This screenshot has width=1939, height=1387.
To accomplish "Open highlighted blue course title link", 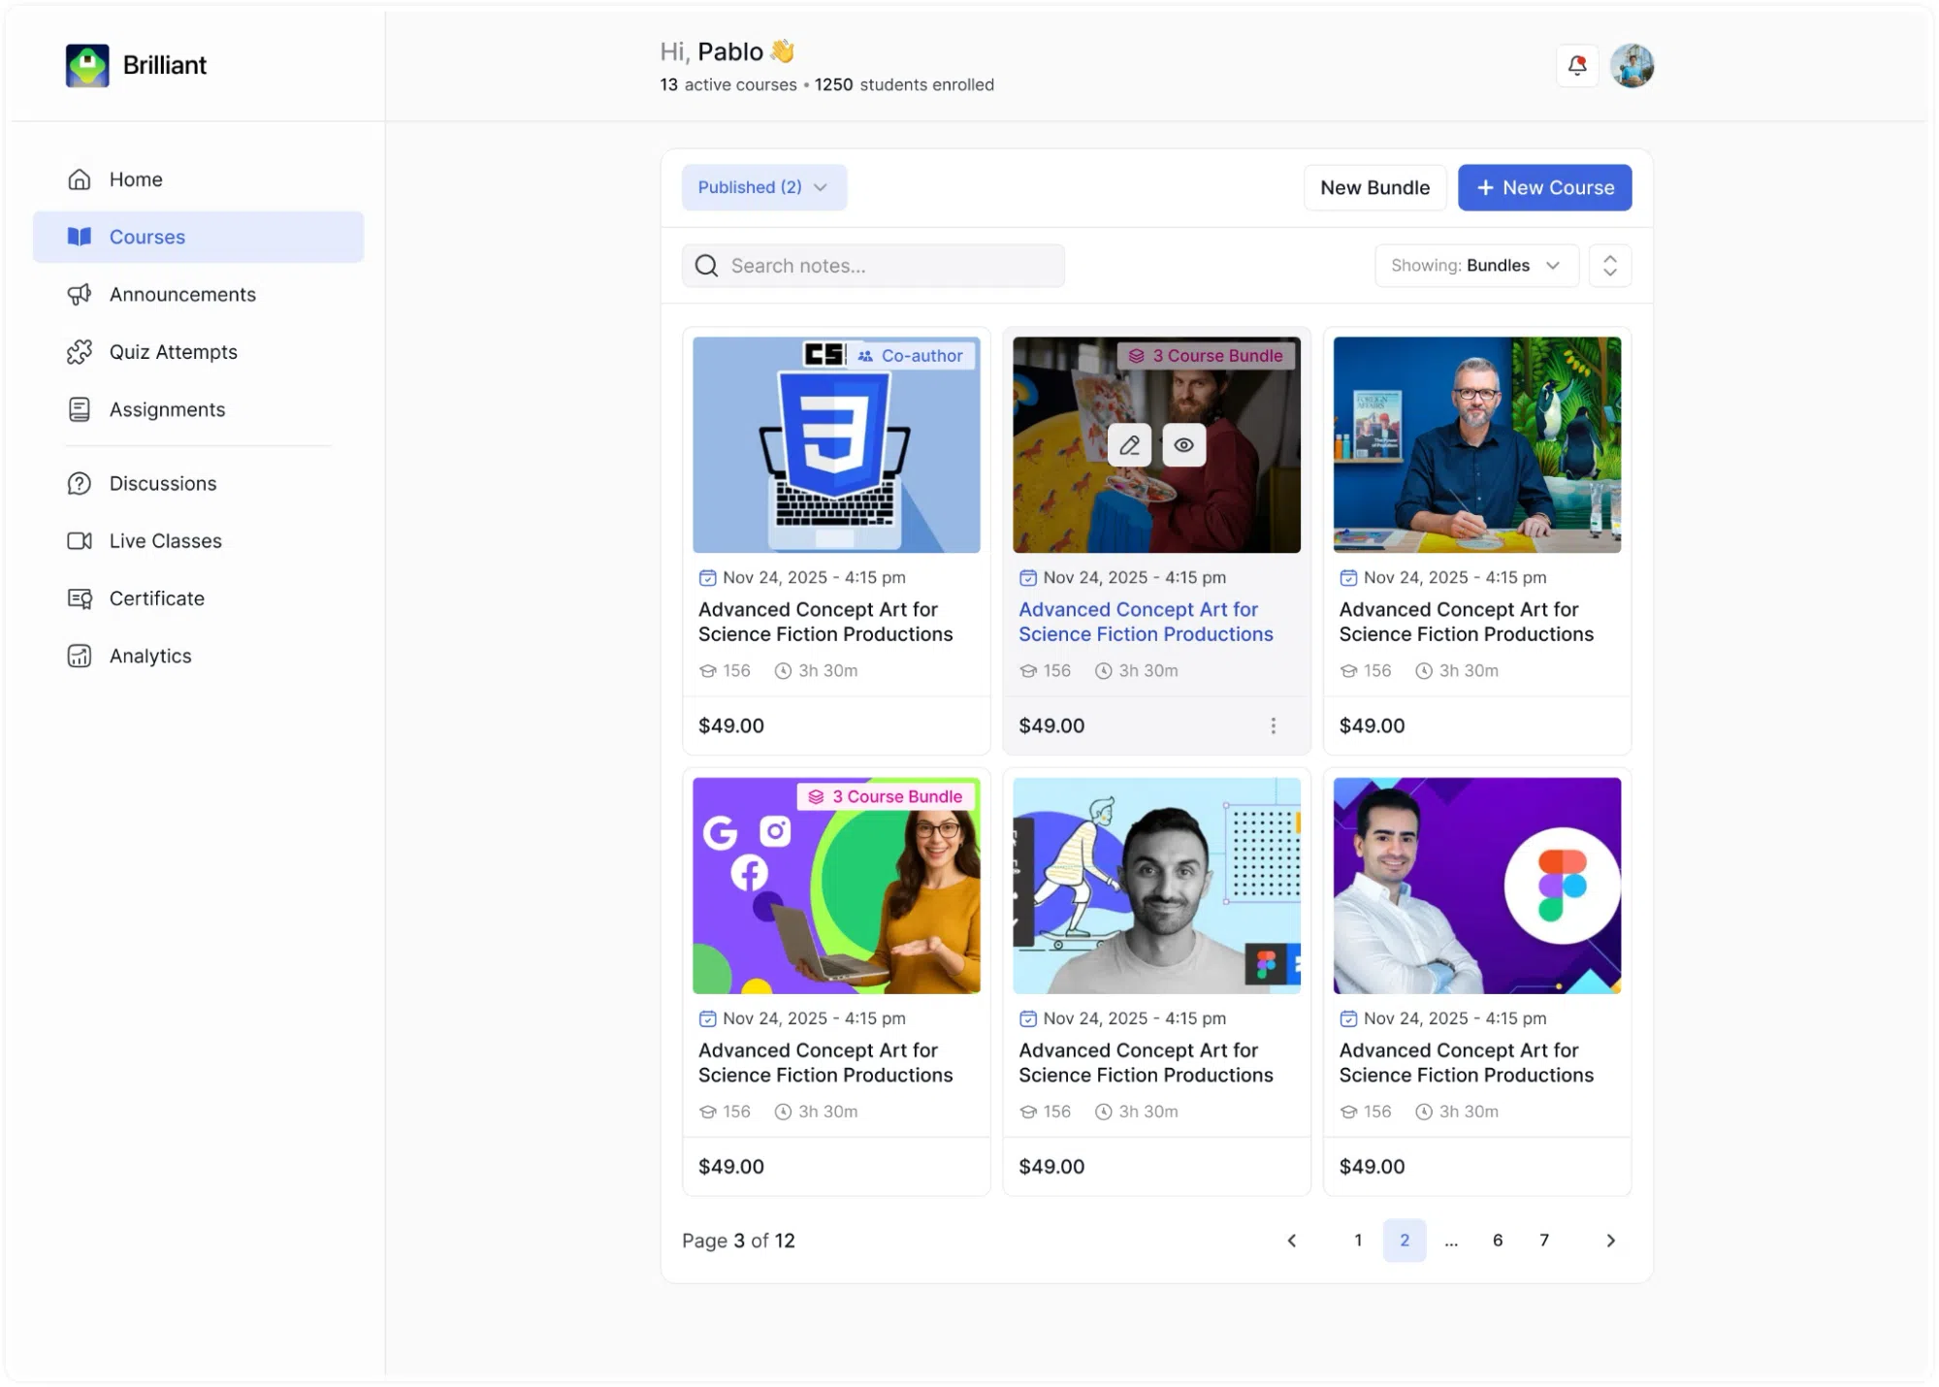I will 1146,622.
